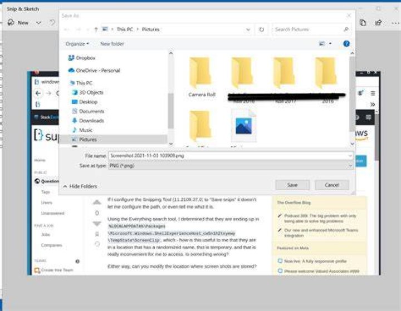Select the Camera Roll folder
This screenshot has width=401, height=311.
tap(202, 77)
